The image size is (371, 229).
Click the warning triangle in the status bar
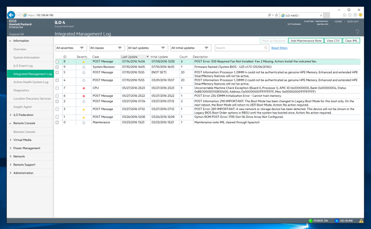(361, 221)
